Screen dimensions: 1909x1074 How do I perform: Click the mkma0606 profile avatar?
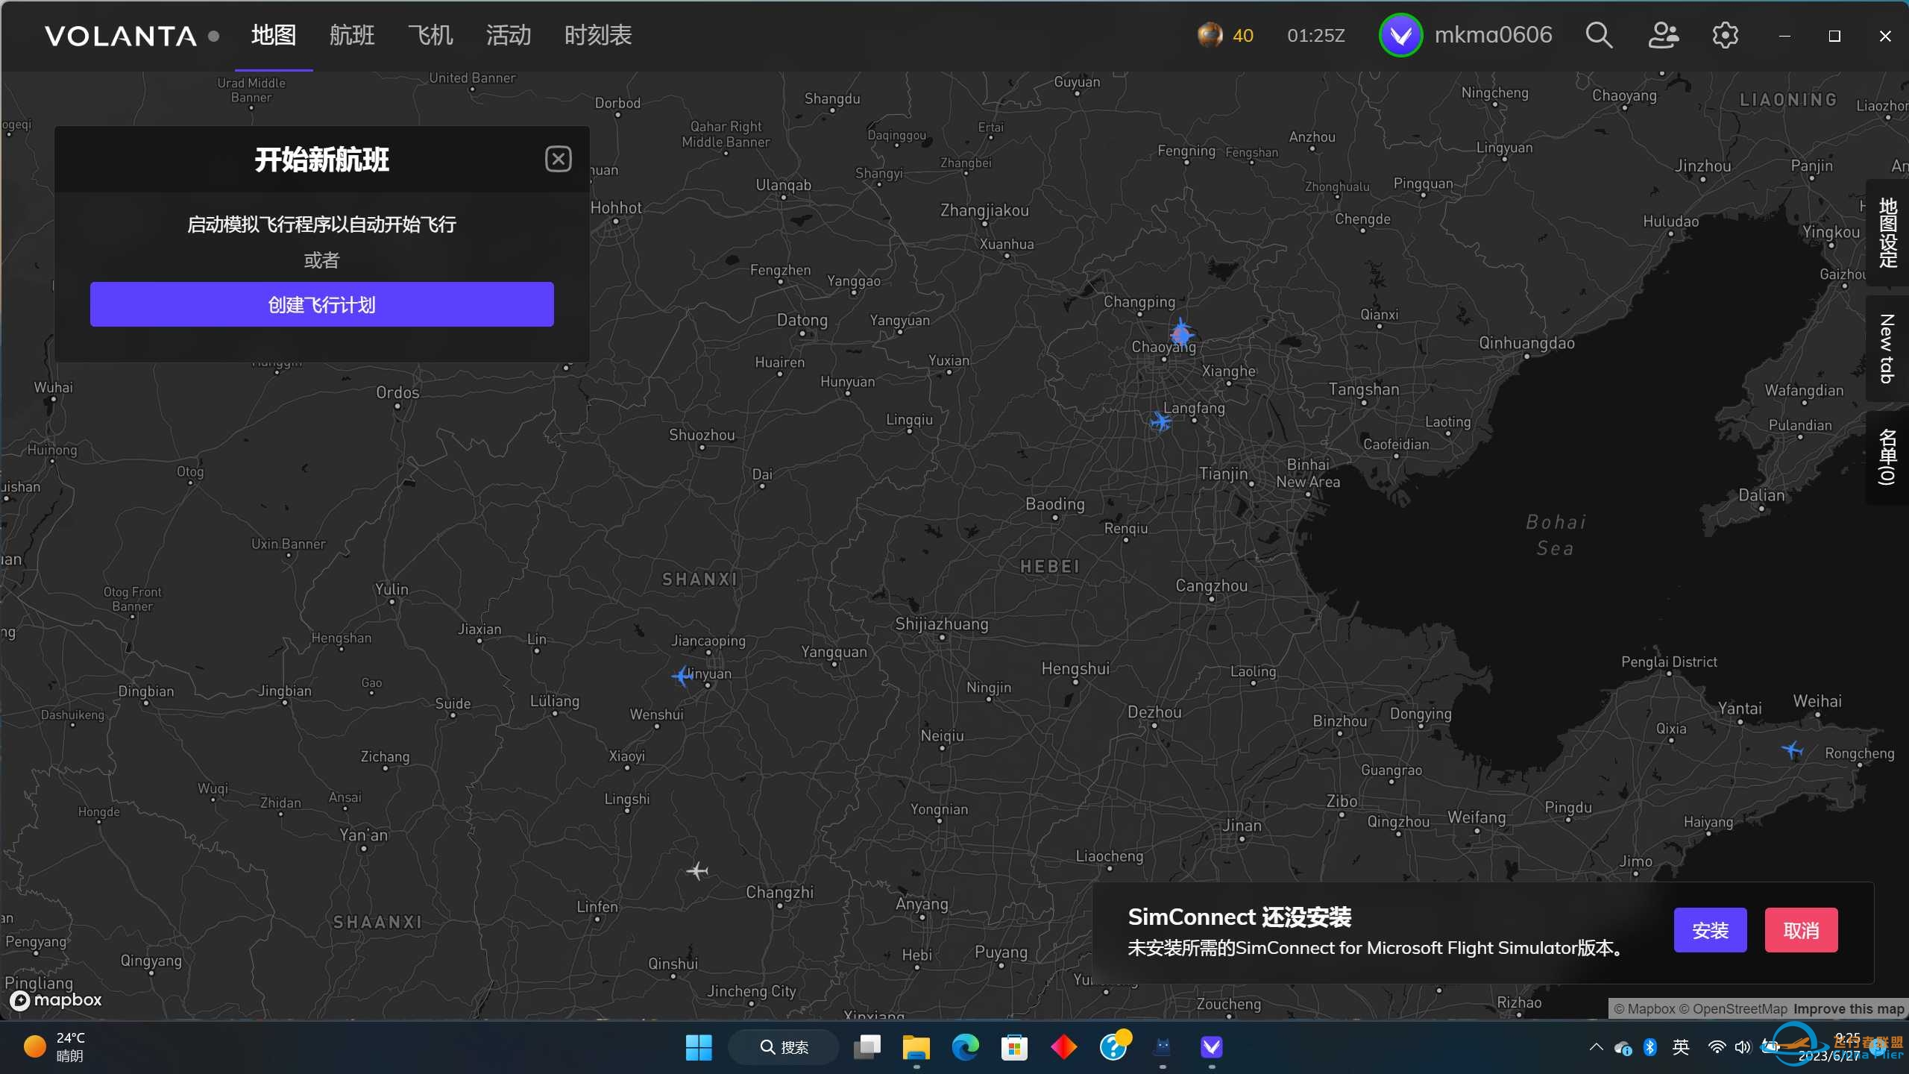1400,35
